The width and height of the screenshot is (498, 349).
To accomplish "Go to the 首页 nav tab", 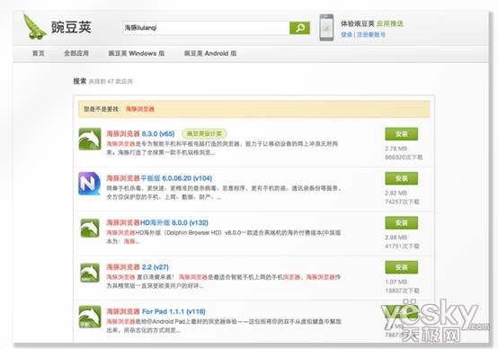I will 39,53.
